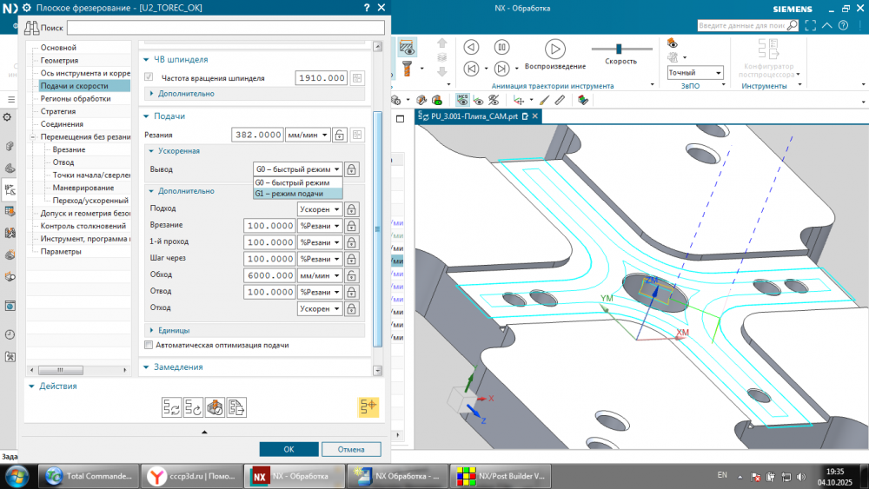
Task: Toggle the spindle speed checkbox
Action: (149, 78)
